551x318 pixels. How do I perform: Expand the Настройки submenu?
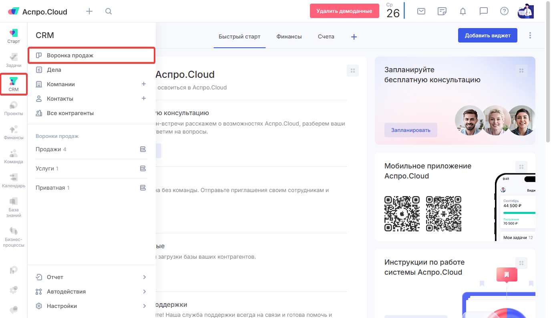coord(145,306)
